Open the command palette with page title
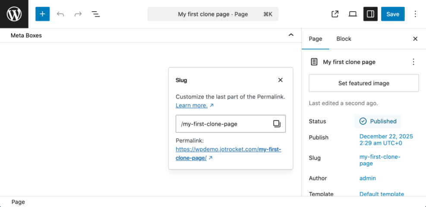This screenshot has width=426, height=207. pyautogui.click(x=213, y=14)
